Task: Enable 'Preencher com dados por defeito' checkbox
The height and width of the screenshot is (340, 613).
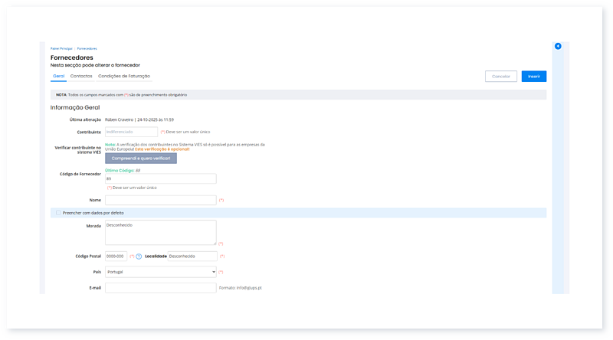Action: pos(58,213)
